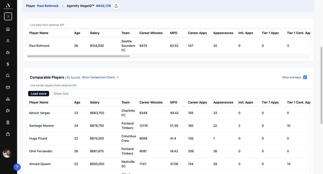
Task: Click Career Apps header in top player table
Action: (198, 33)
